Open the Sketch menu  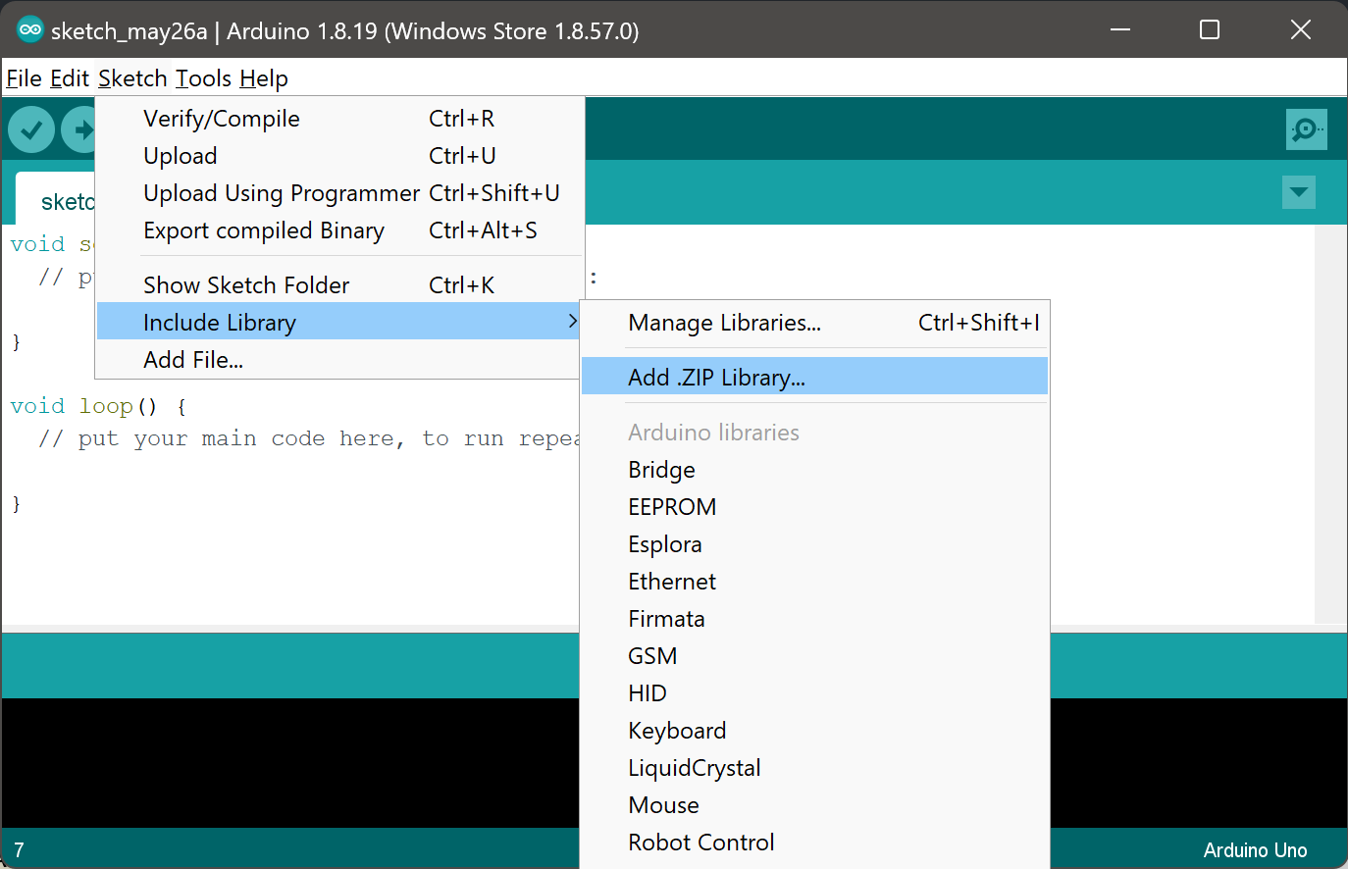point(132,78)
